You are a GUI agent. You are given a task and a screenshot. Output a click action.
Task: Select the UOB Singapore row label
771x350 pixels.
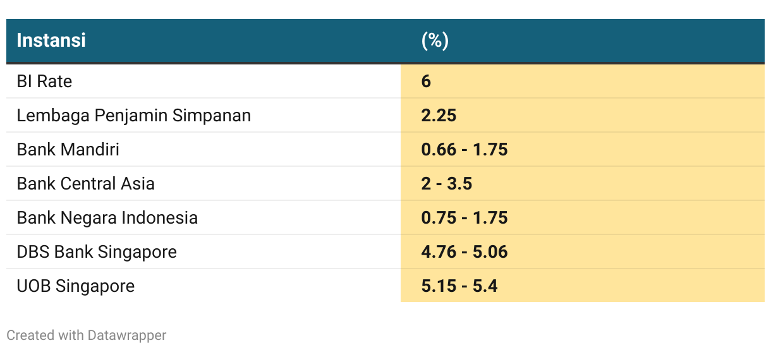[x=76, y=286]
